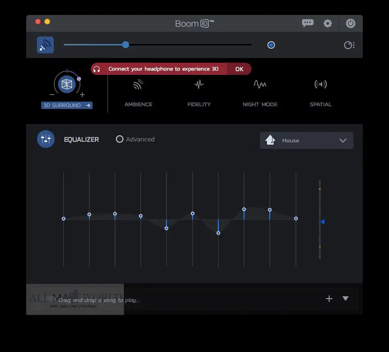Select the Ambience effect icon
The height and width of the screenshot is (352, 389).
138,84
